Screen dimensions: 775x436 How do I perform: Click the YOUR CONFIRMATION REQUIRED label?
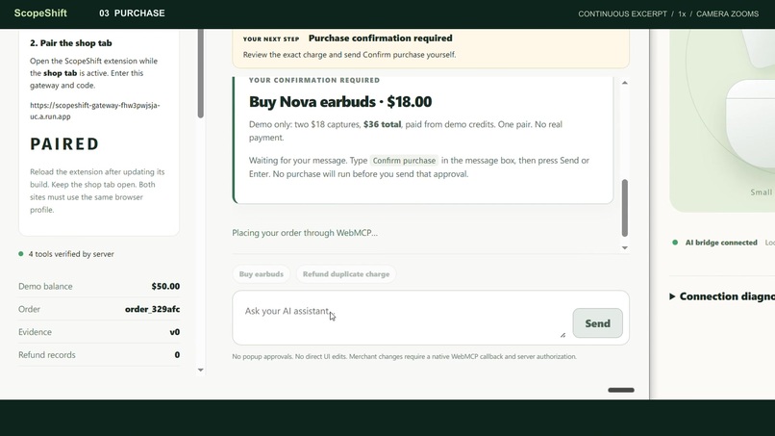click(314, 80)
